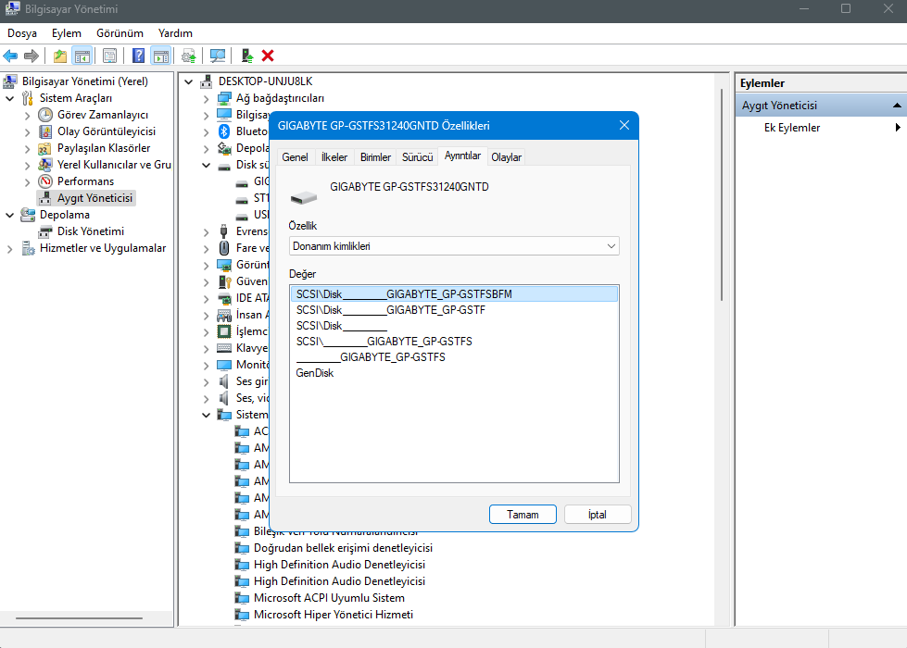Switch to the İlkeler tab
907x648 pixels.
(x=334, y=157)
